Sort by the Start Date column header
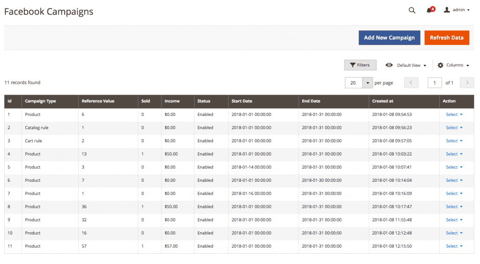 click(x=242, y=101)
